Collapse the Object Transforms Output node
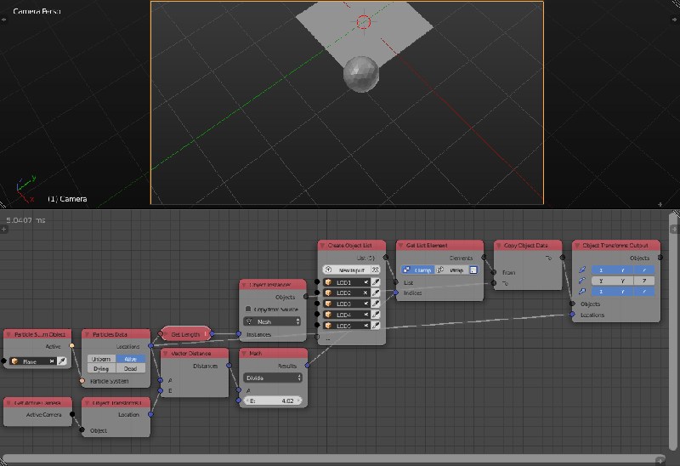This screenshot has height=466, width=680. (x=577, y=246)
